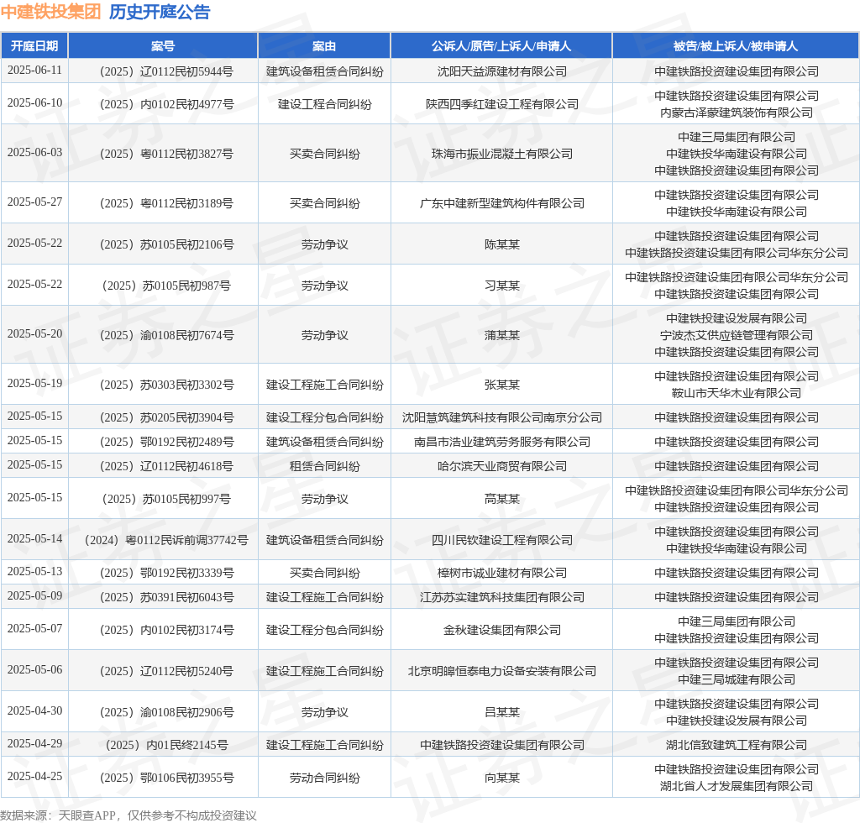This screenshot has height=823, width=860.
Task: Click defendant 中建三局城建有限公司
Action: 736,679
